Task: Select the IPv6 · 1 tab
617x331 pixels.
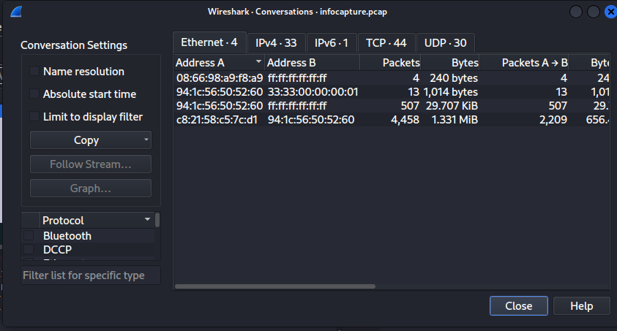Action: pyautogui.click(x=332, y=43)
